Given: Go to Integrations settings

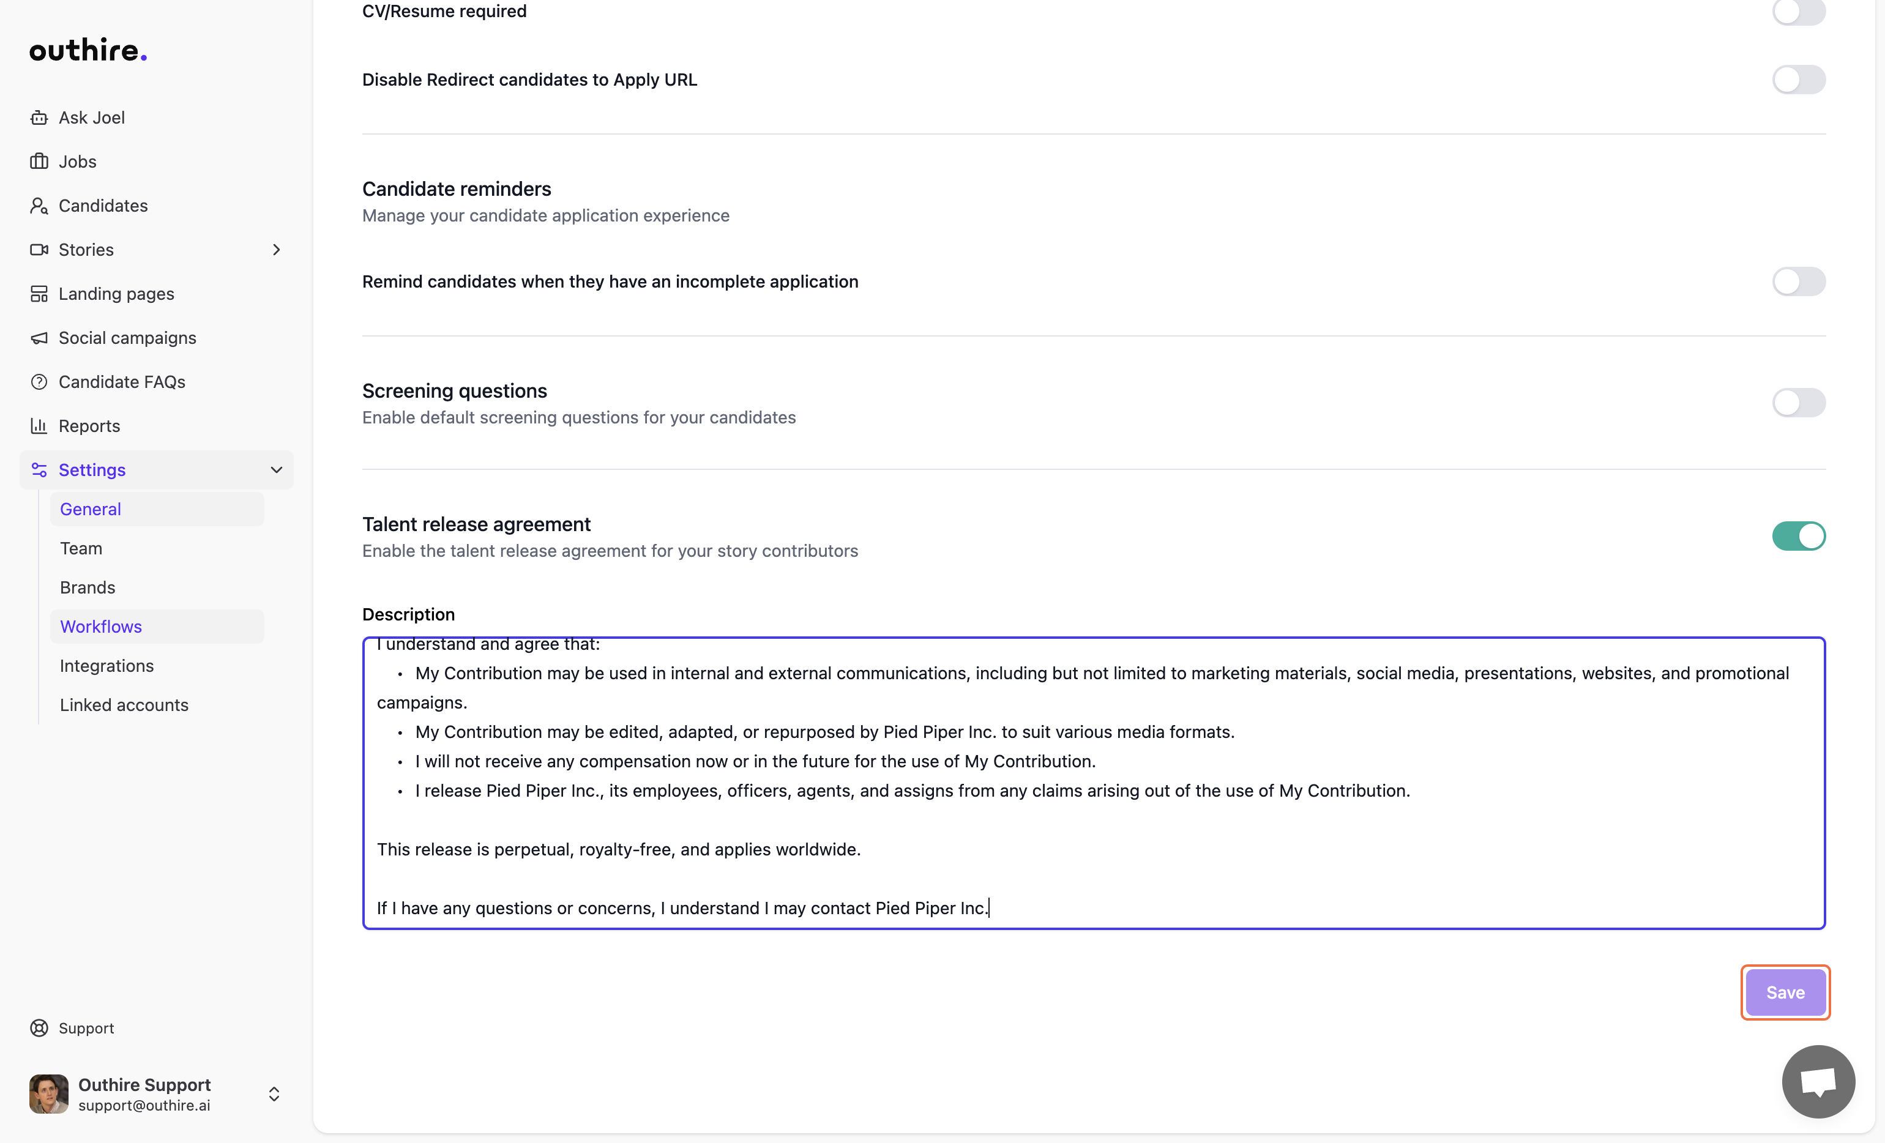Looking at the screenshot, I should pos(106,666).
